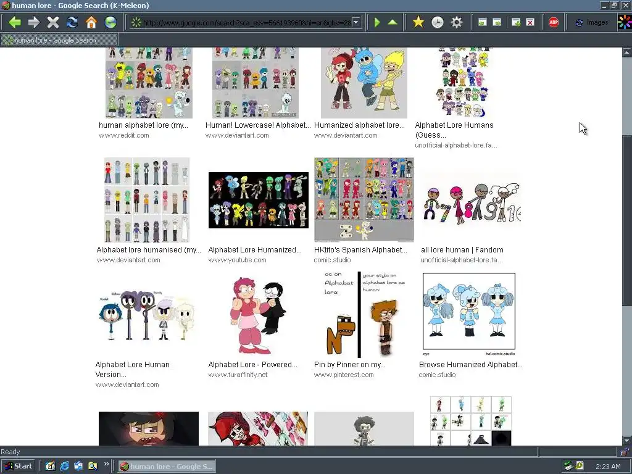
Task: Click the black-background YouTube humanized thumbnail
Action: pos(259,200)
